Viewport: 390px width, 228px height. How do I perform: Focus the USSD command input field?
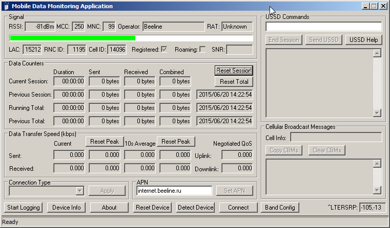[323, 27]
